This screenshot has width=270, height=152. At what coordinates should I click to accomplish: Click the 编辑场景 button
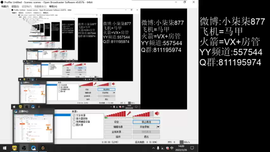click(x=118, y=127)
